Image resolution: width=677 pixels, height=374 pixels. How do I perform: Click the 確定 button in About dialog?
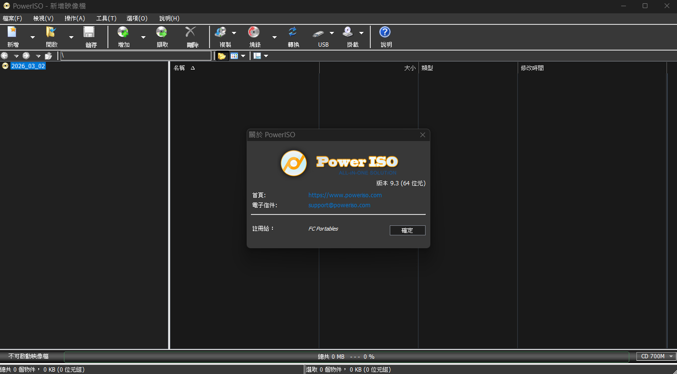[x=407, y=230]
